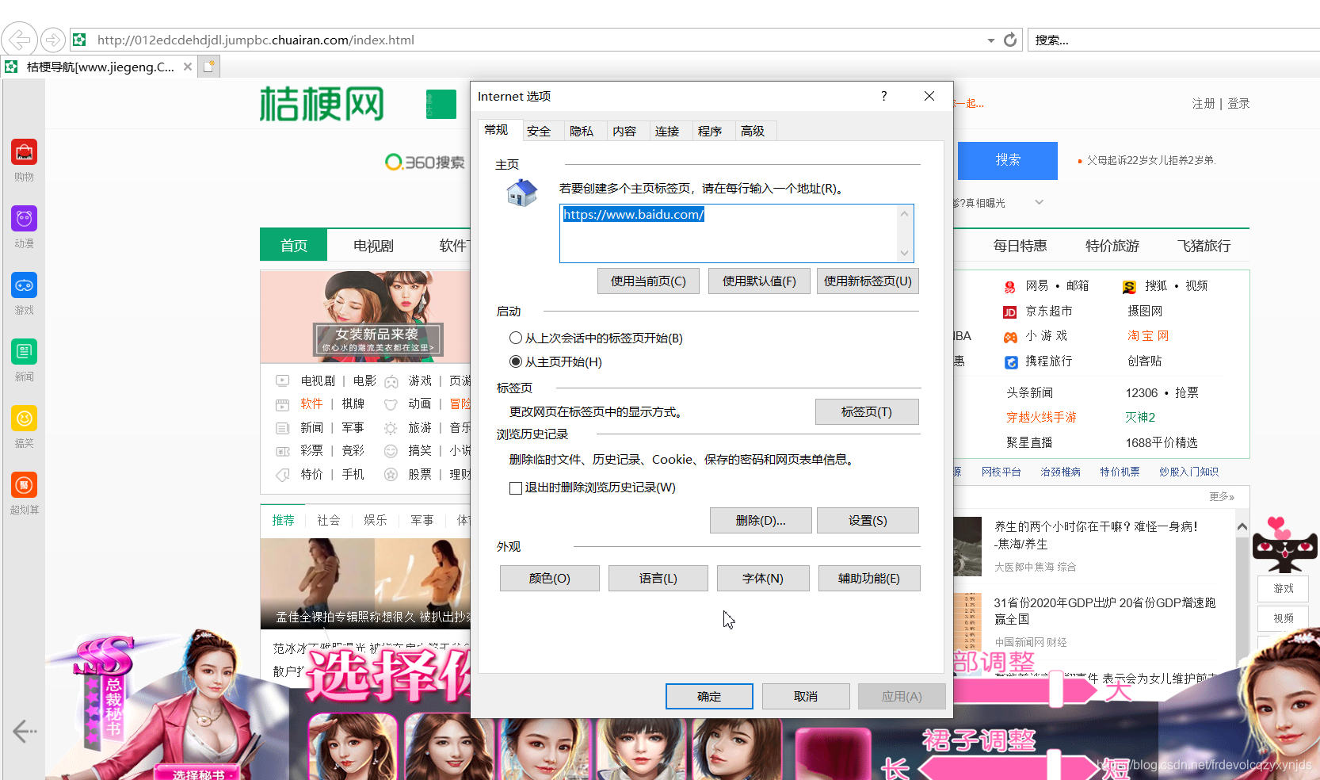The image size is (1320, 780).
Task: Select 从上次会话中的标签页开始 radio button
Action: [516, 338]
